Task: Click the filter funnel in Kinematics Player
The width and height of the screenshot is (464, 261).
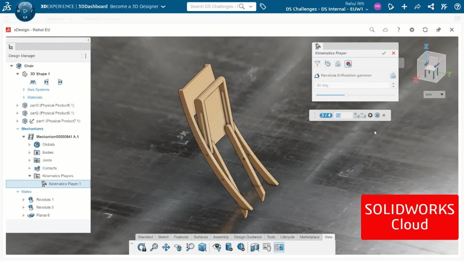Action: (317, 64)
